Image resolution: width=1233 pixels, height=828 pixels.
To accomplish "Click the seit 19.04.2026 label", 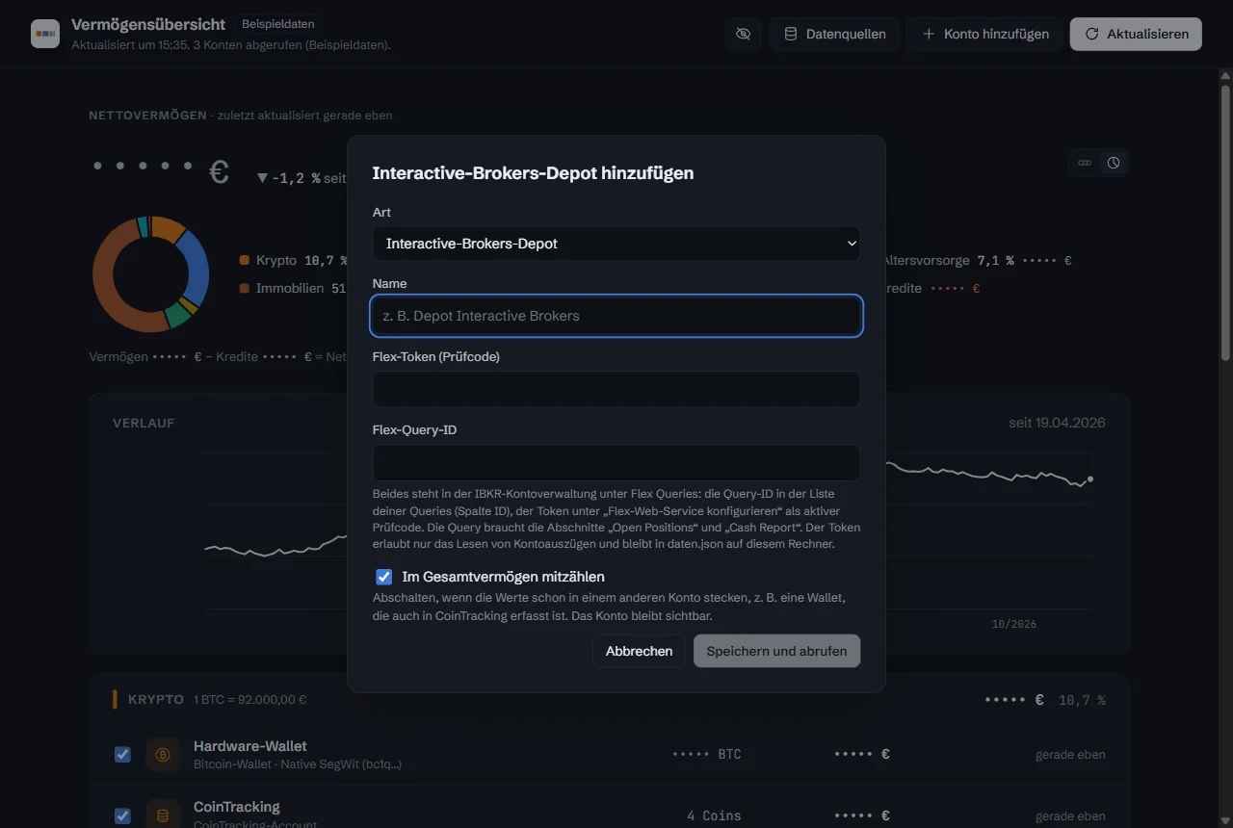I will point(1057,423).
